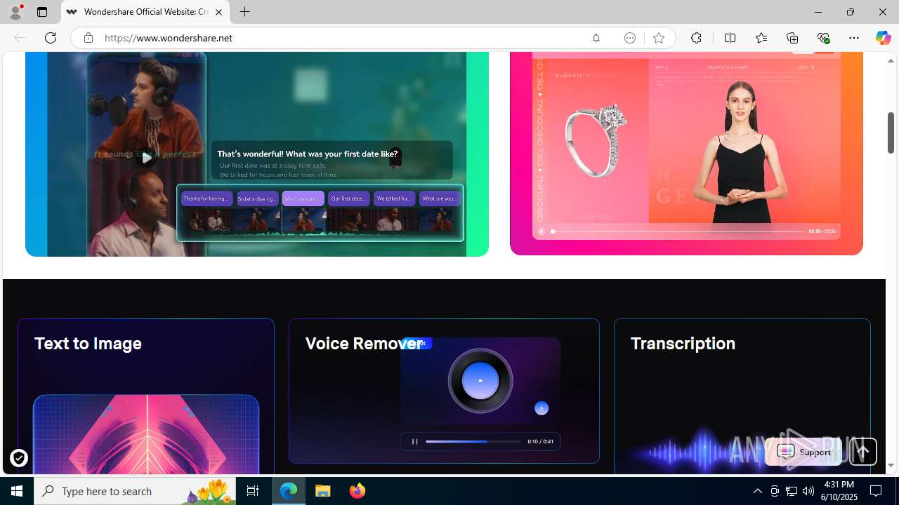
Task: Open the privacy shield badge
Action: point(19,458)
